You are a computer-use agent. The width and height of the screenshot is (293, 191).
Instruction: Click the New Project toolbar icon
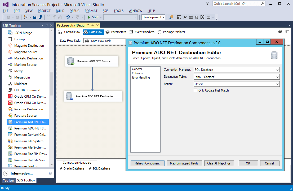click(x=26, y=17)
